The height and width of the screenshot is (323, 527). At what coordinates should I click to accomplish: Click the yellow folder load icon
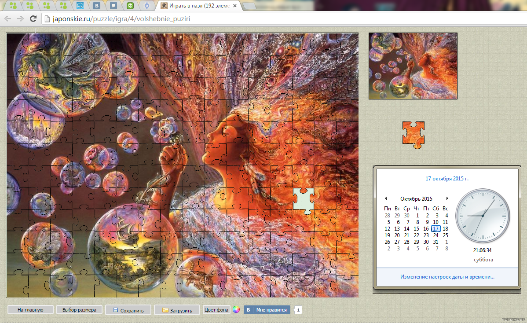point(165,310)
